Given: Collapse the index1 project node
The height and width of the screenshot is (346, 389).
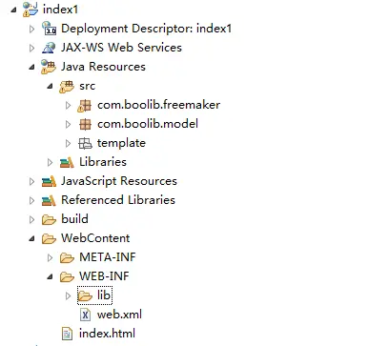Looking at the screenshot, I should point(13,10).
